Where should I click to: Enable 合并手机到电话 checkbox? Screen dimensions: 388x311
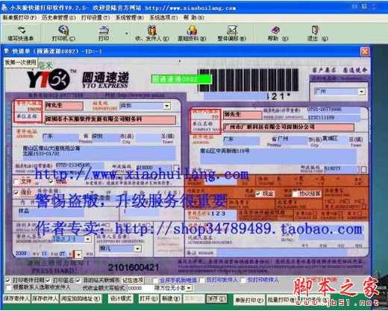(x=155, y=280)
